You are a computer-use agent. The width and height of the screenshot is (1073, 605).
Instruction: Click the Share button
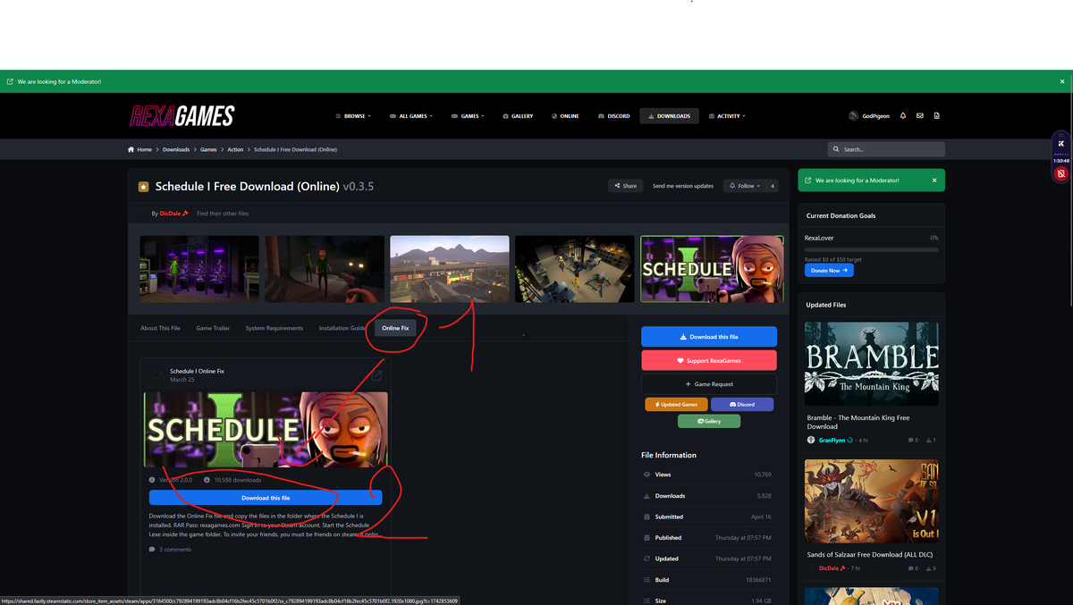625,186
